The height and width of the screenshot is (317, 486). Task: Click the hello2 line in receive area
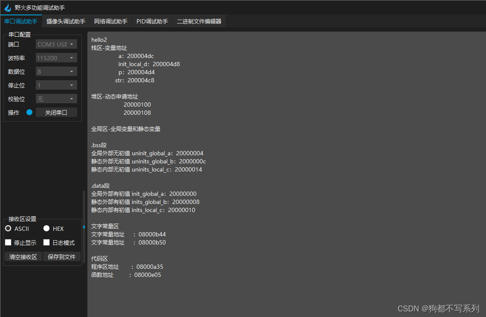click(99, 40)
